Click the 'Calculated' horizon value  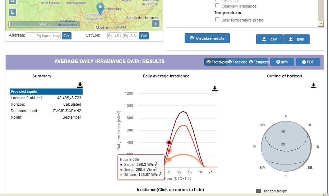click(x=72, y=104)
